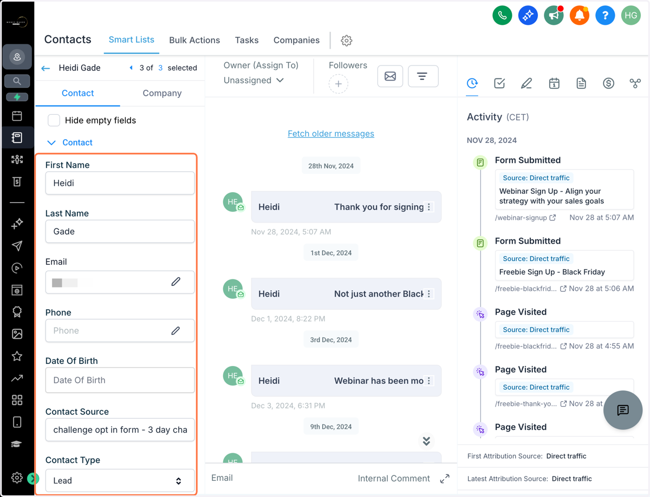The width and height of the screenshot is (650, 497).
Task: Open the Unassigned owner dropdown
Action: coord(253,80)
